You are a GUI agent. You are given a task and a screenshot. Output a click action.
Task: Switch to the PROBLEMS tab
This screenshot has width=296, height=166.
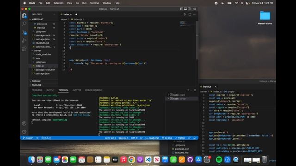tap(37, 90)
